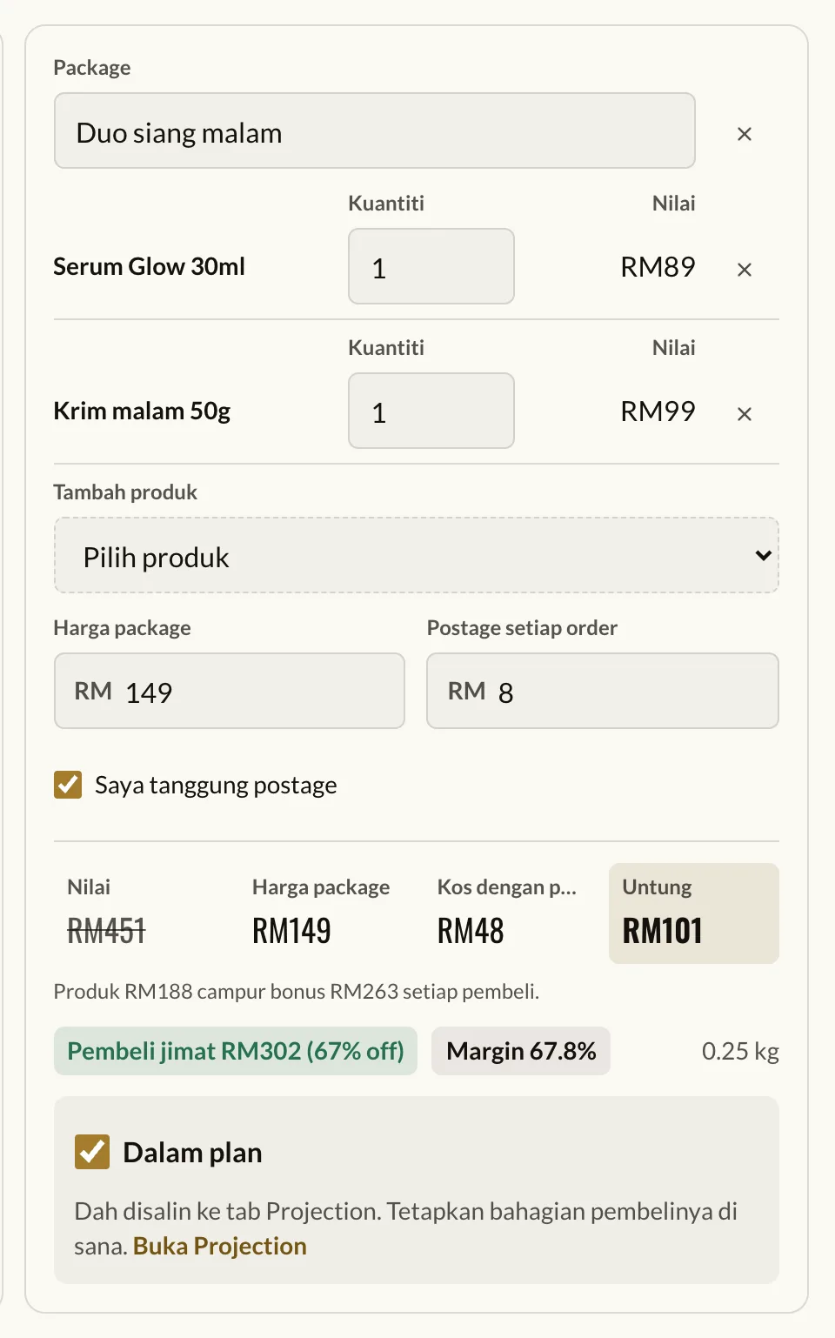Screen dimensions: 835x1338
Task: Click the RM89 value for Serum Glow
Action: (658, 266)
